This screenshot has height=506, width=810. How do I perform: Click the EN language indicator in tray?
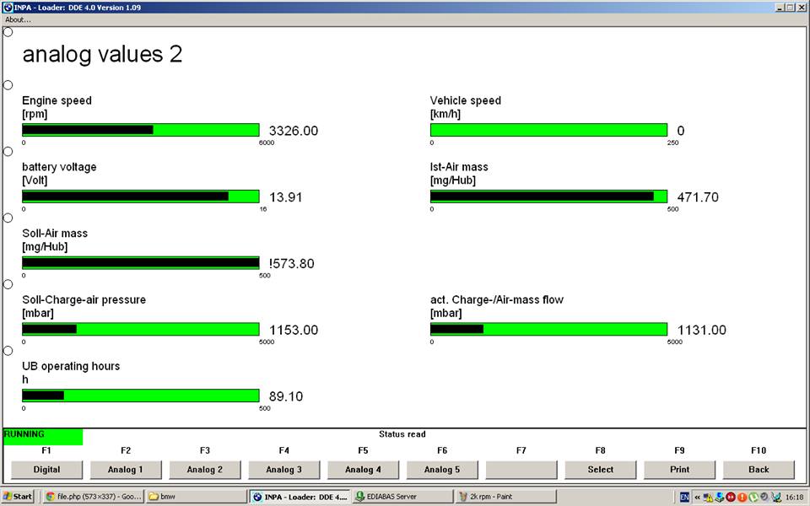[684, 497]
